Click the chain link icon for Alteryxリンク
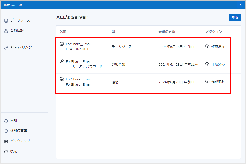Viewport: 246px width, 164px height. pos(6,47)
